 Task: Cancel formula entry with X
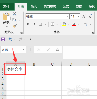point(39,50)
